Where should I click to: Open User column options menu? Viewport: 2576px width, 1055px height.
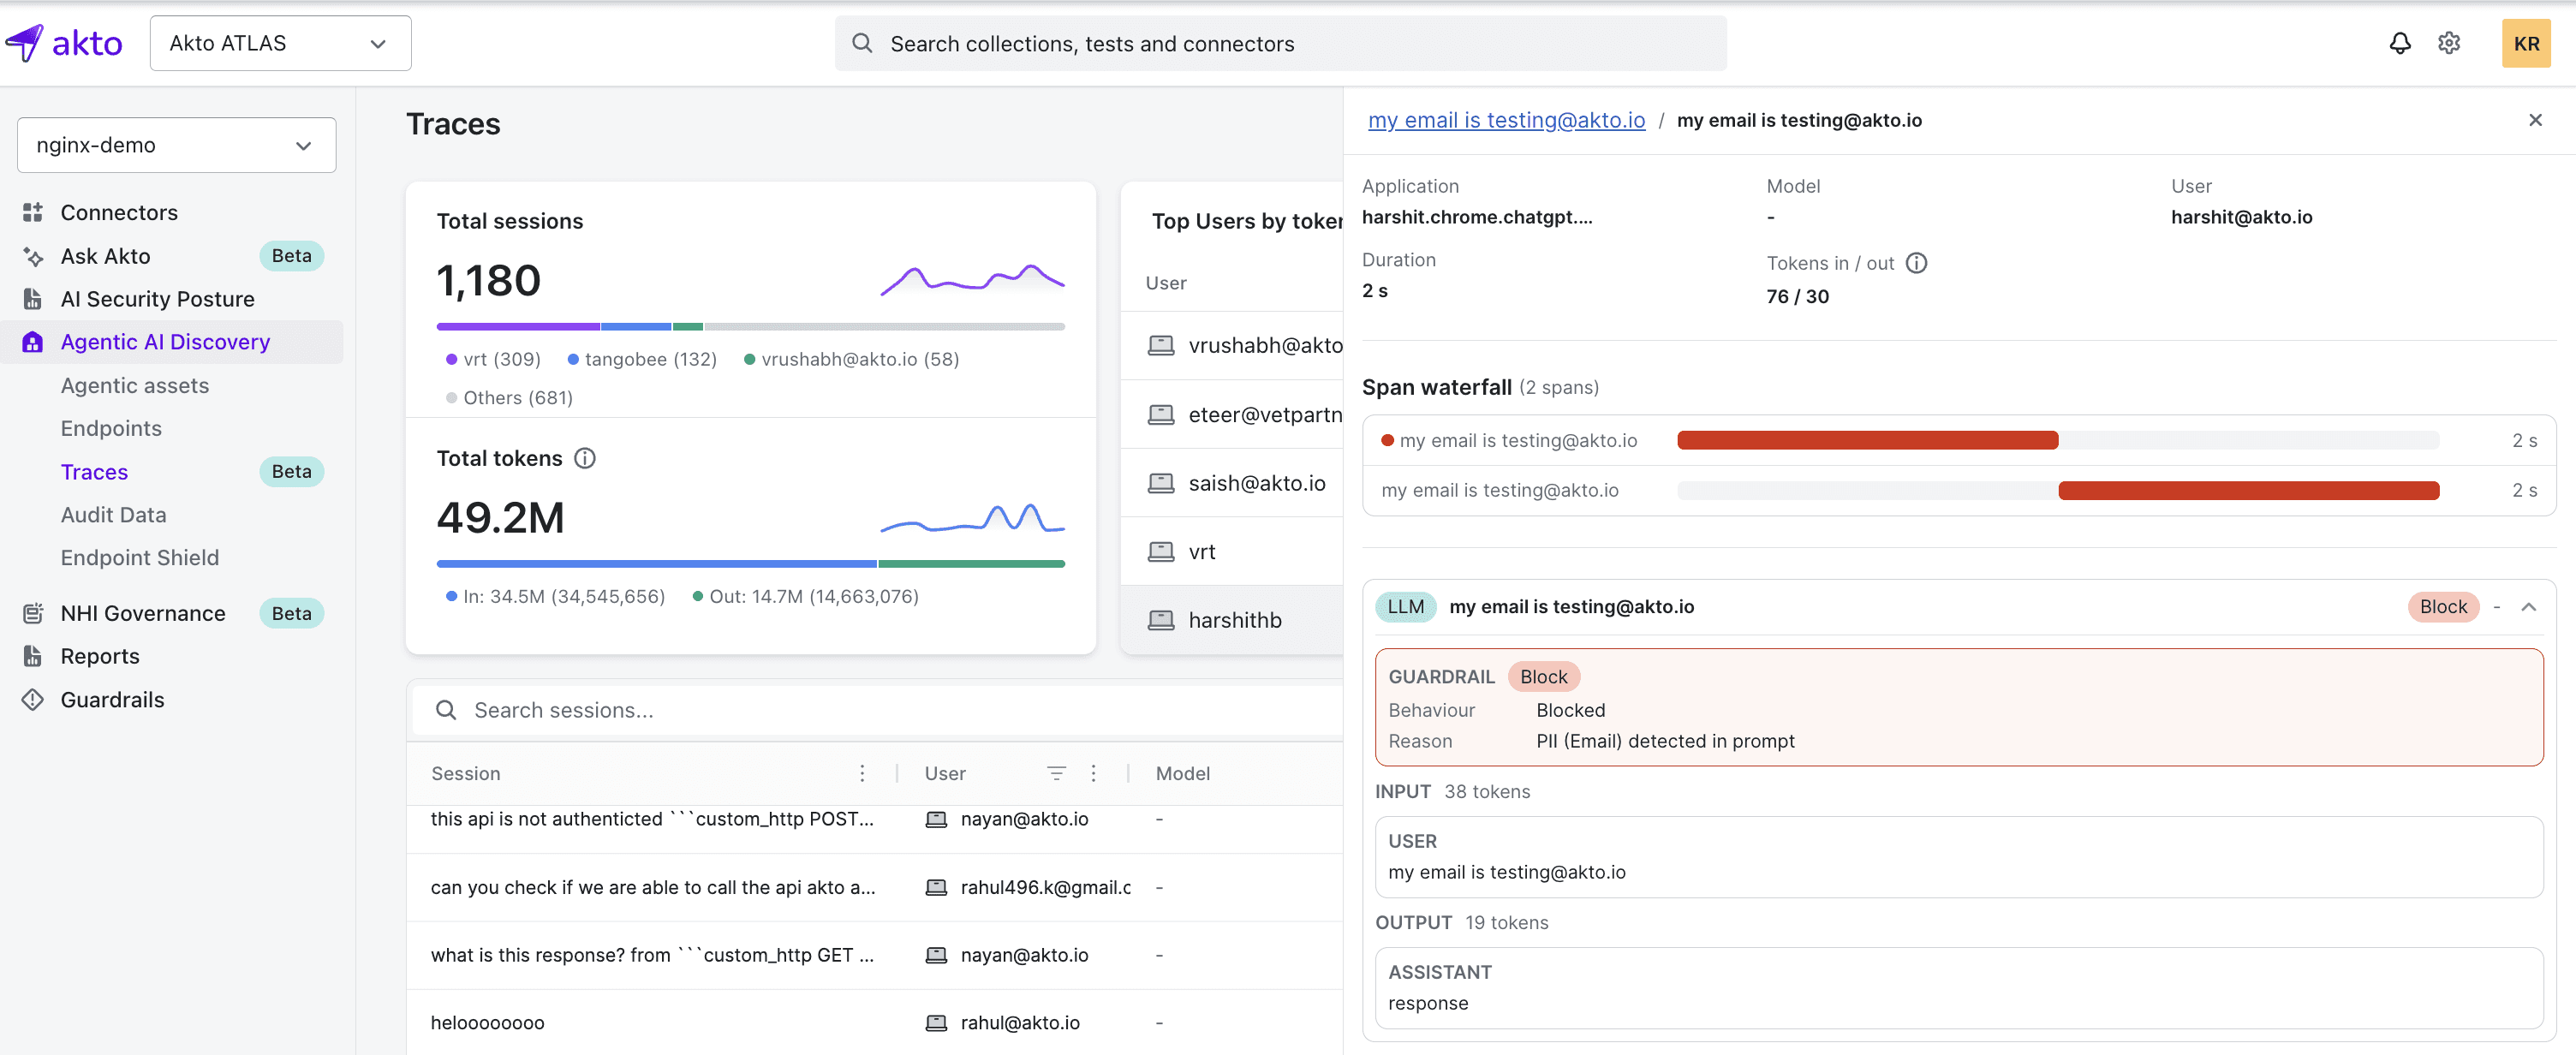(1093, 773)
